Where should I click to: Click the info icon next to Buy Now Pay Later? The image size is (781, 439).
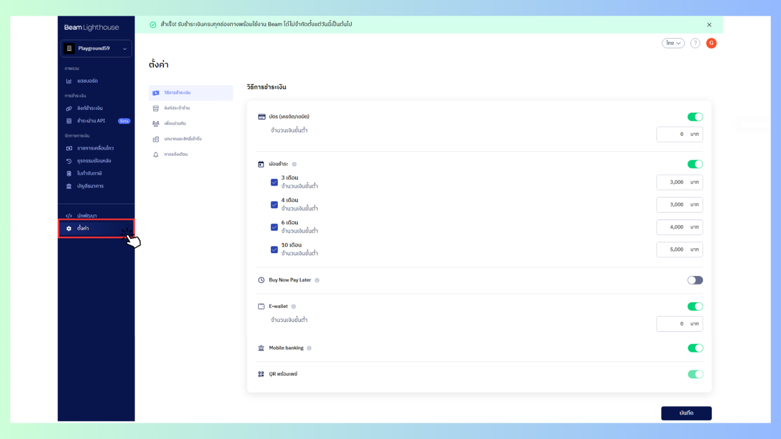tap(317, 280)
